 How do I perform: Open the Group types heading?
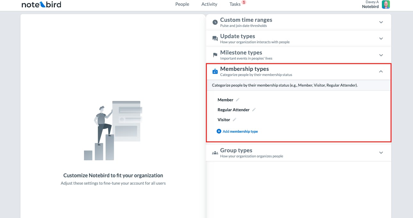click(x=236, y=150)
